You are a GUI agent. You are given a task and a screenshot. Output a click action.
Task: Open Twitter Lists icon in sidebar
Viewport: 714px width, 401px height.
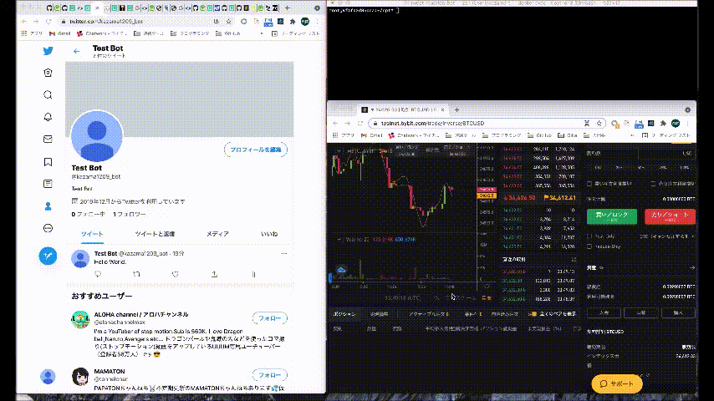(48, 184)
